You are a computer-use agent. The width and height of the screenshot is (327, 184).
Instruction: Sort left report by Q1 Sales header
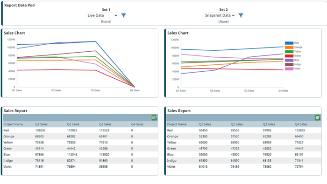point(41,124)
